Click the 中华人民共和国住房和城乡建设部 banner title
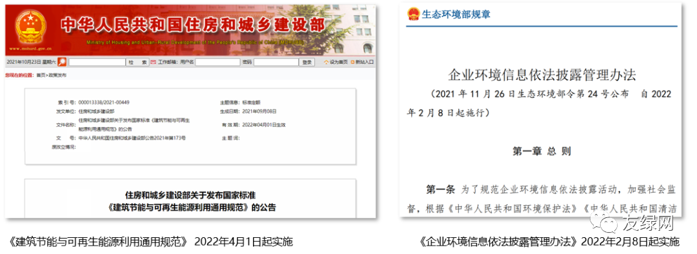697x254 pixels. (192, 25)
